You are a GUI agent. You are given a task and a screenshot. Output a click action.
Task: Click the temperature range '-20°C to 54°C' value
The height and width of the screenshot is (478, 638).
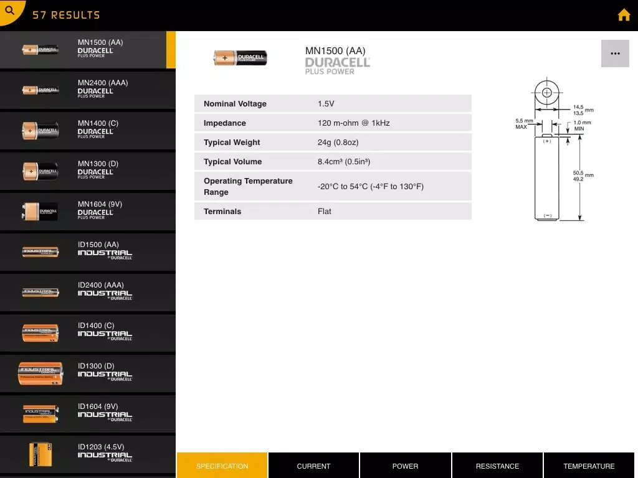[x=371, y=186]
